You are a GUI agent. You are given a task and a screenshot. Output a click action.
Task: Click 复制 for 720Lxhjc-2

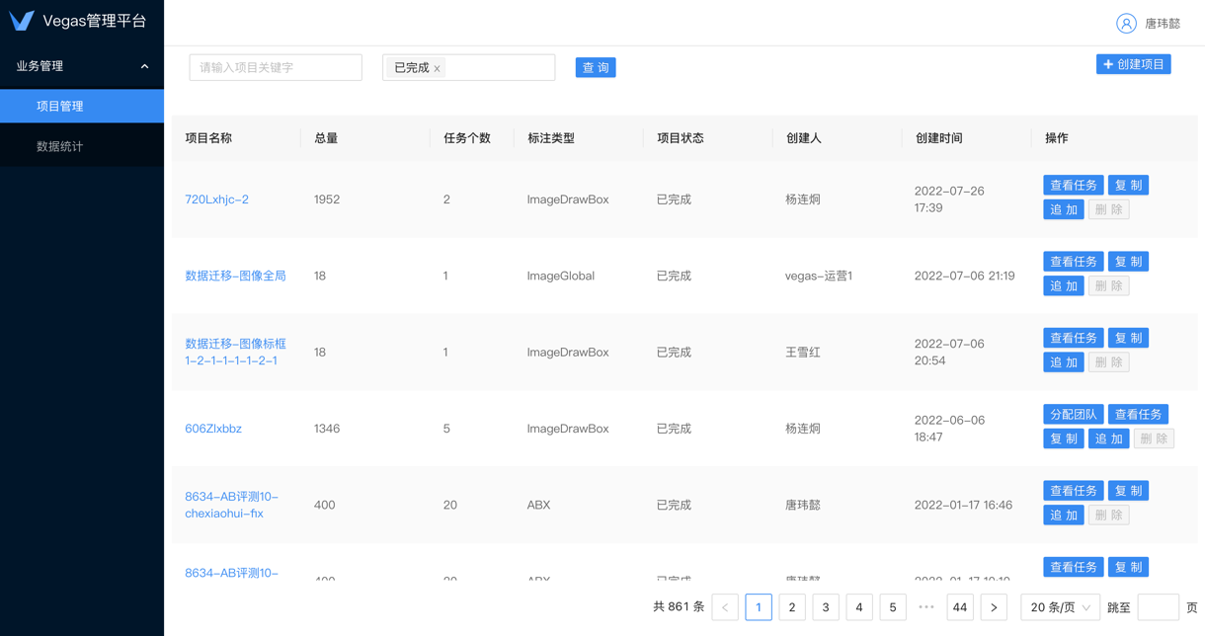1128,186
